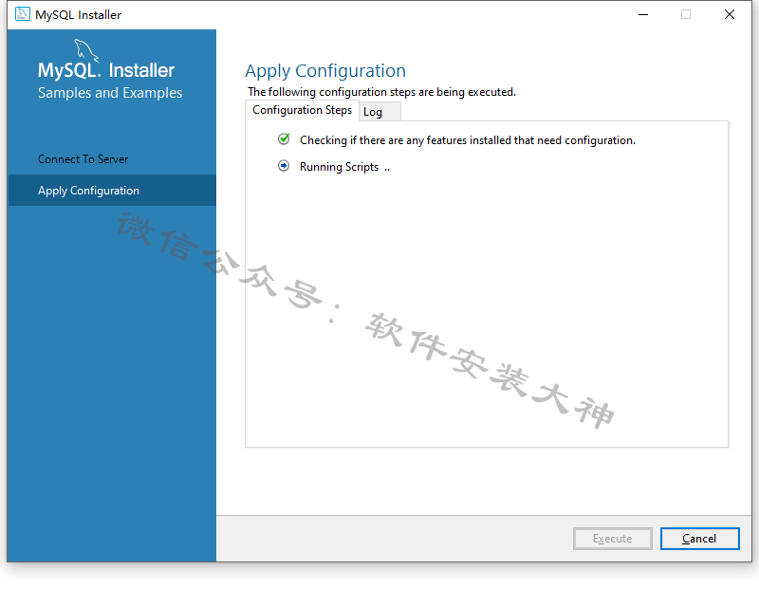Screen dimensions: 759x607
Task: Minimize the MySQL Installer window
Action: [x=643, y=14]
